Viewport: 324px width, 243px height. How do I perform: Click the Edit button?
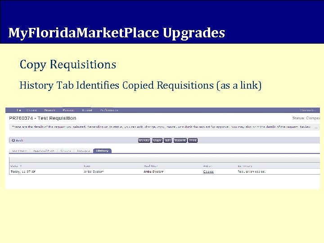click(167, 140)
